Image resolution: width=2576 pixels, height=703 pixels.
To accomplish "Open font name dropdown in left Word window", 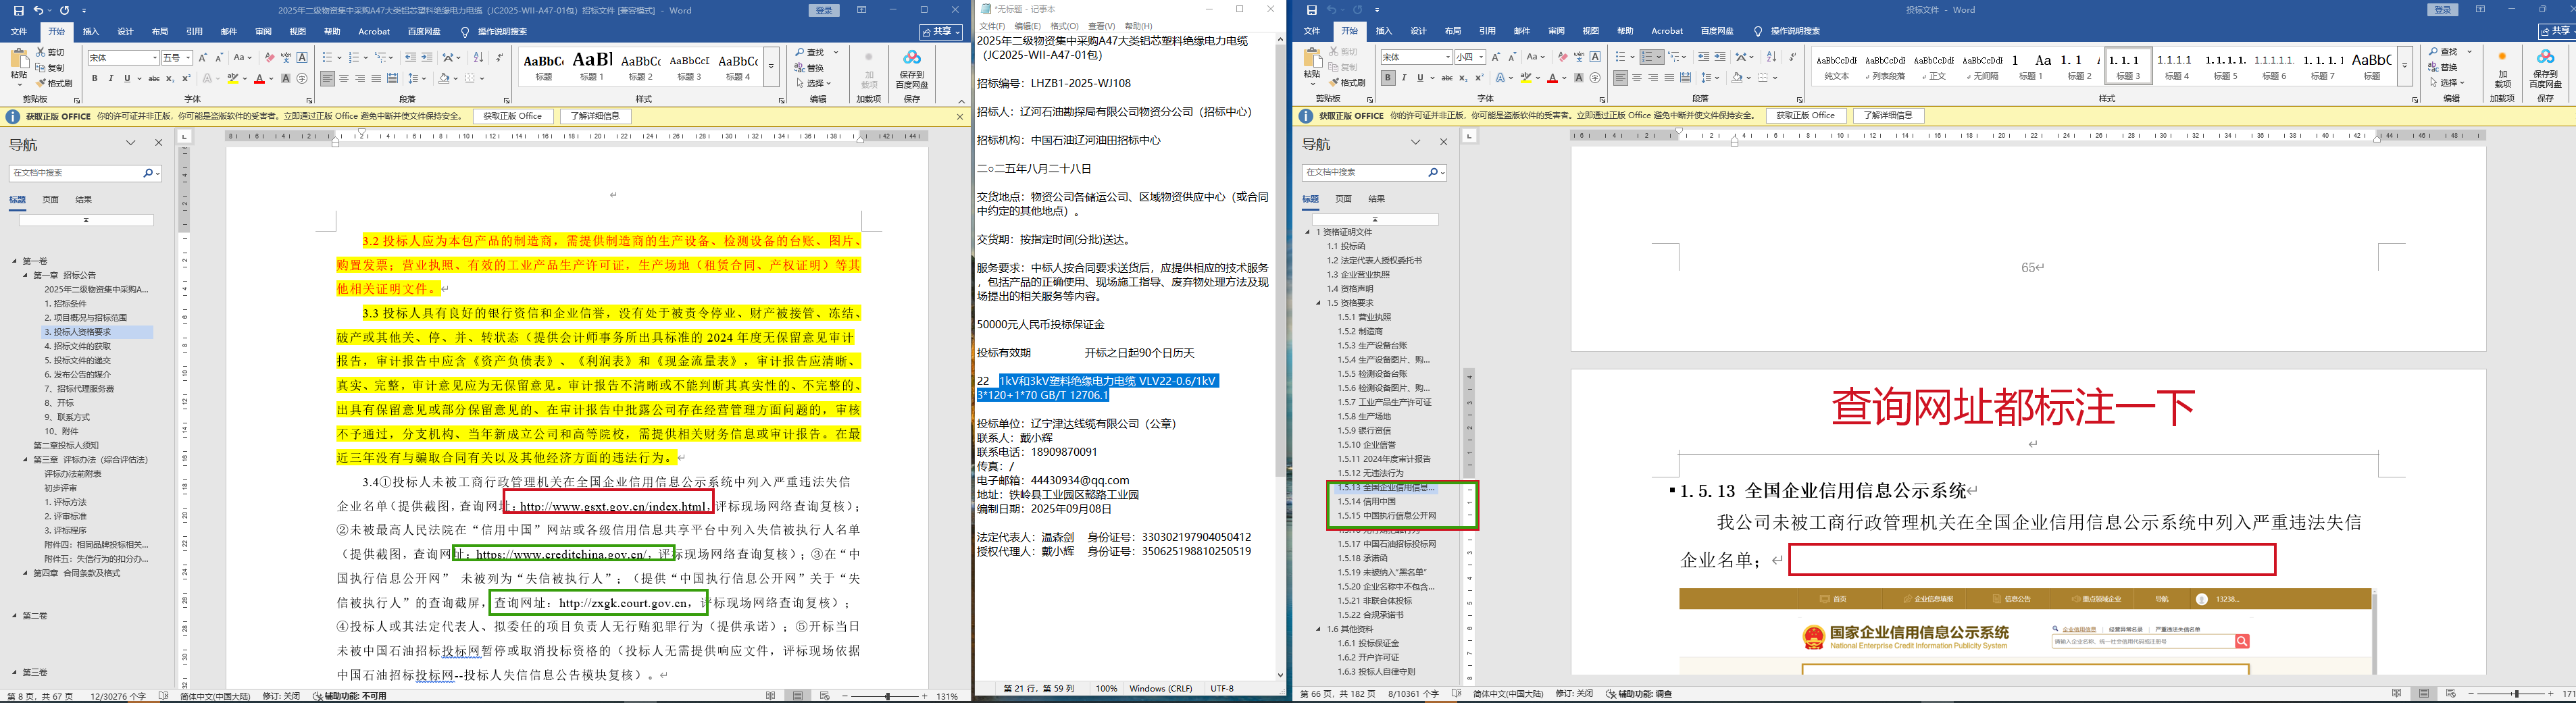I will click(154, 58).
